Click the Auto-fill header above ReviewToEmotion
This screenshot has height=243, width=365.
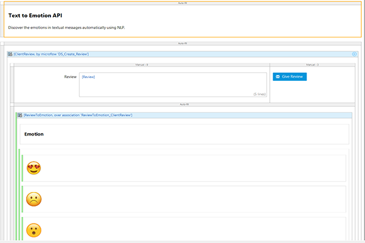click(182, 104)
